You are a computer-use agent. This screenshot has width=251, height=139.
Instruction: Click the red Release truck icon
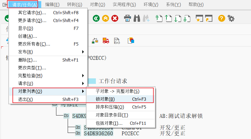tap(106, 41)
